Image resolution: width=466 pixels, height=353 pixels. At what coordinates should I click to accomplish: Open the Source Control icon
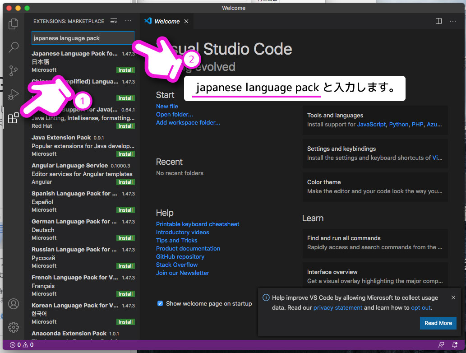click(x=14, y=70)
